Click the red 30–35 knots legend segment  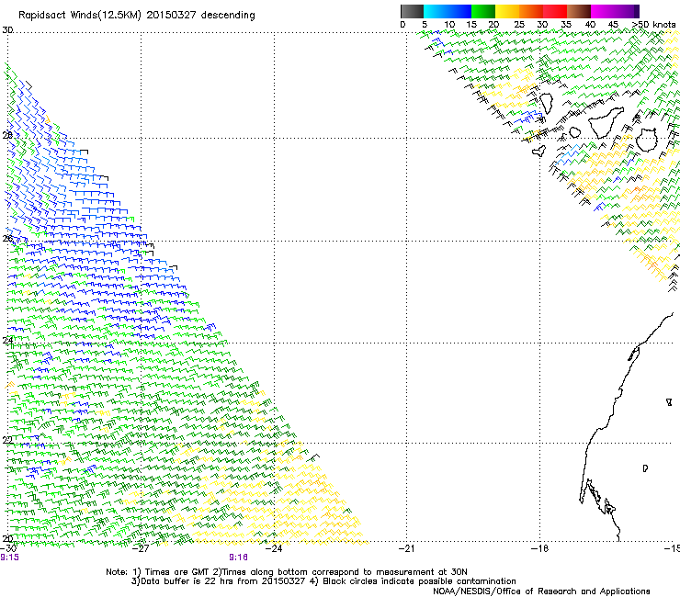point(555,11)
